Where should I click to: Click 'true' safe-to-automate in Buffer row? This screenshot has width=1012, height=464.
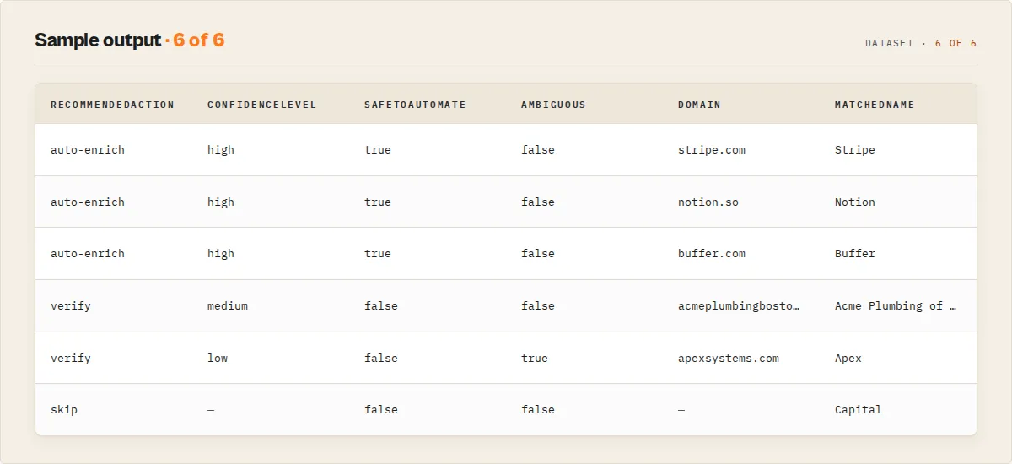tap(378, 253)
